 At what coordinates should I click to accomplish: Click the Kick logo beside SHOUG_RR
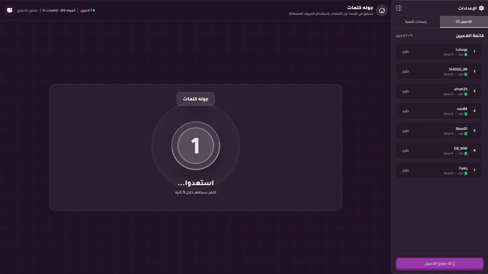point(466,74)
